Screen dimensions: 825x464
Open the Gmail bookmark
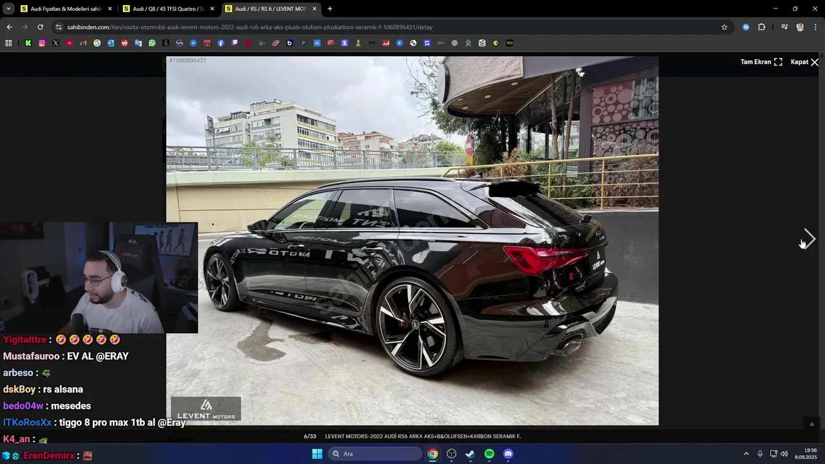click(83, 43)
